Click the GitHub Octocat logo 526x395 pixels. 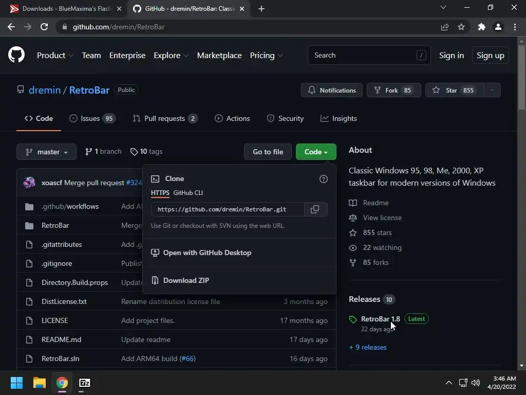pos(16,55)
